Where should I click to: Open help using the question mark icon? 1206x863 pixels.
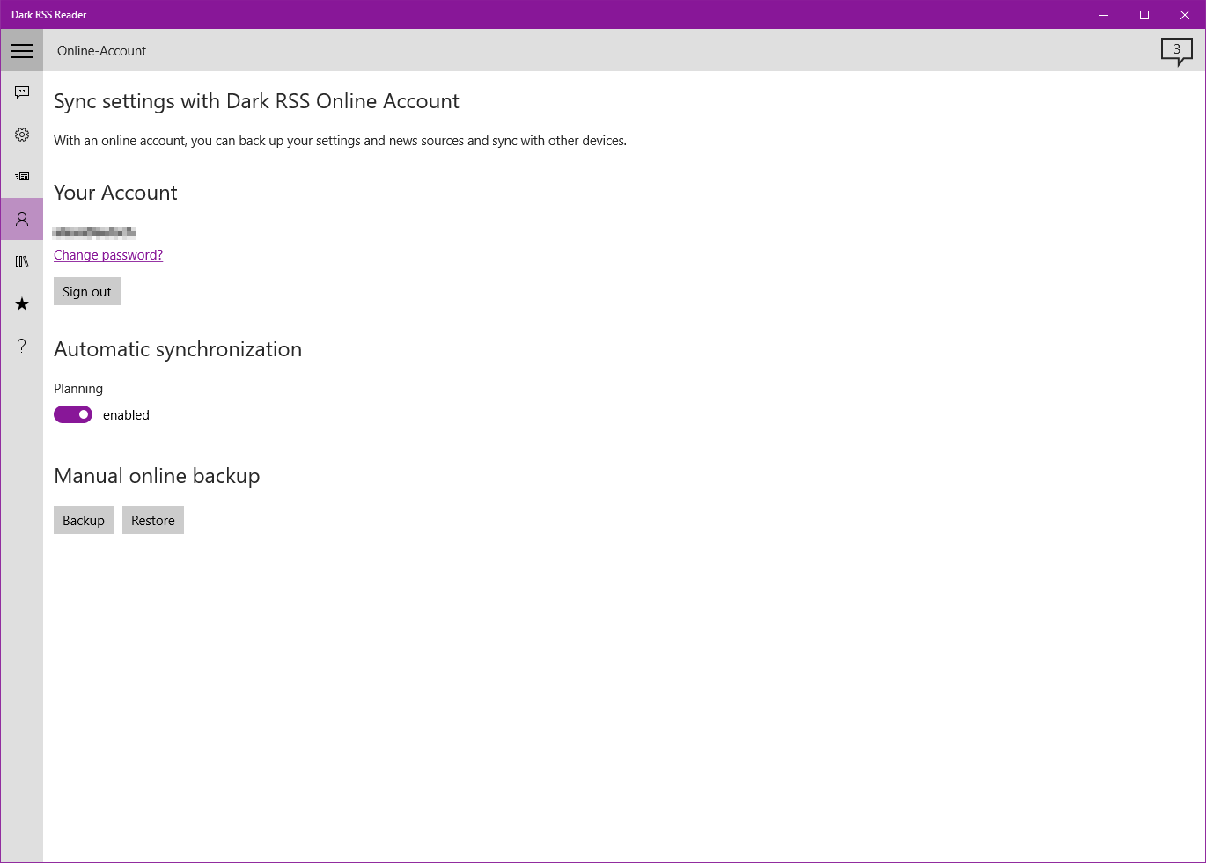21,345
